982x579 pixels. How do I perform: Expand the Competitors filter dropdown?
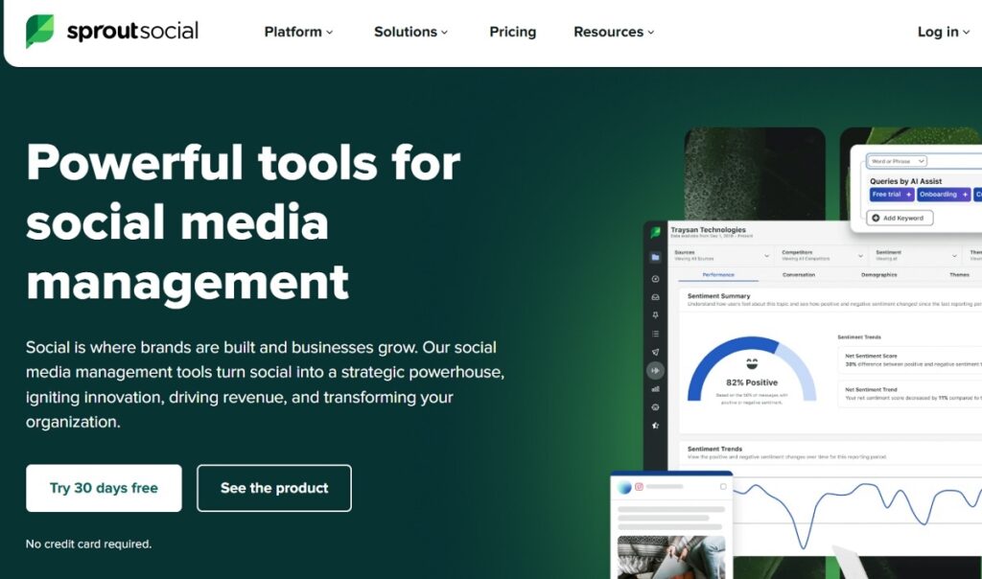coord(822,255)
